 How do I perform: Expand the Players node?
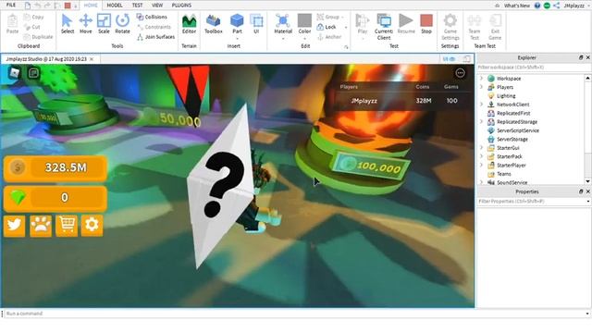click(481, 87)
